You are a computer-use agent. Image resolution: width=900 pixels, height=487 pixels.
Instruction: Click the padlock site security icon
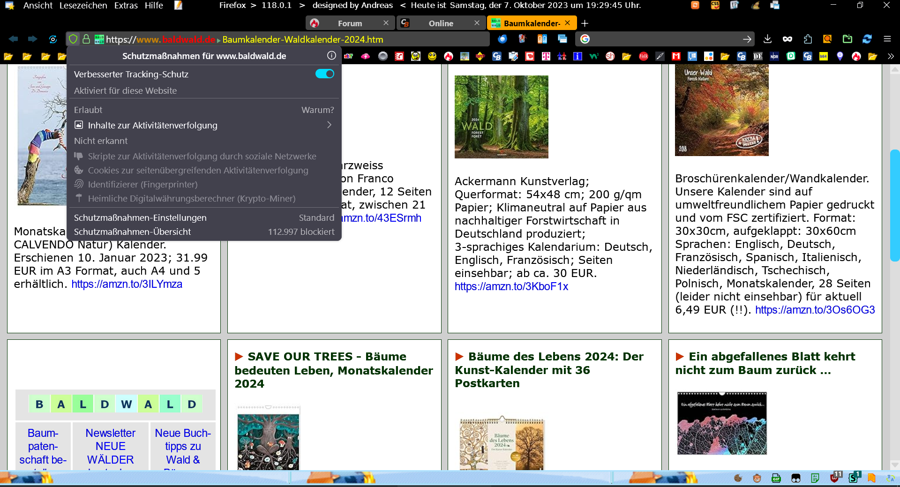pyautogui.click(x=86, y=39)
